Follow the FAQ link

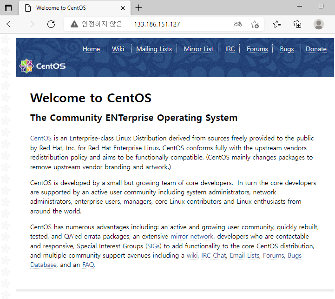click(x=88, y=265)
